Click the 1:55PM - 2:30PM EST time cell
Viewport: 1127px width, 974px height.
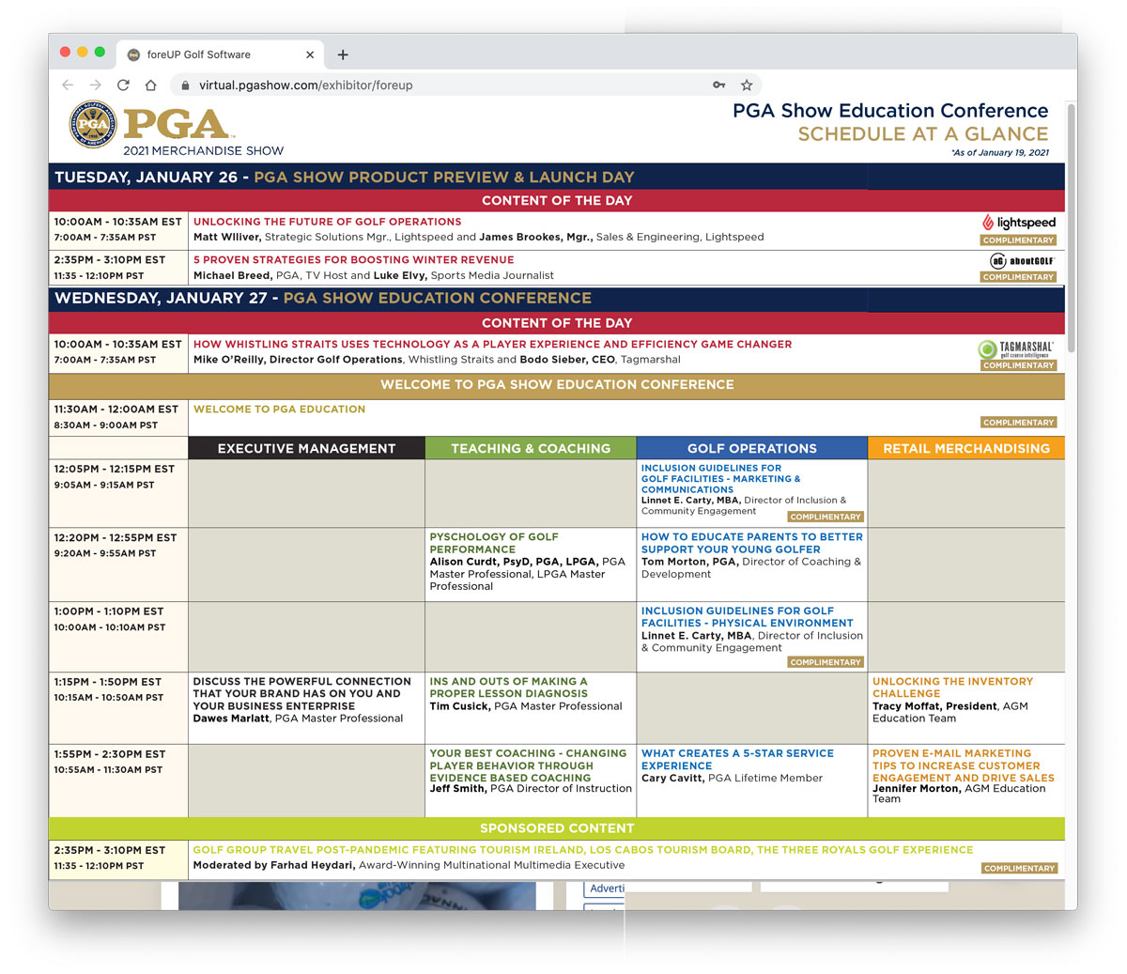(x=118, y=781)
